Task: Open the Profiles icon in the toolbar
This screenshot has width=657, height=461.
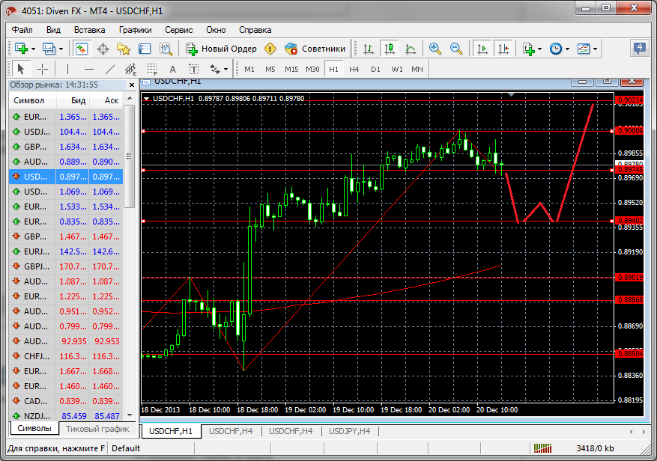Action: click(x=49, y=49)
